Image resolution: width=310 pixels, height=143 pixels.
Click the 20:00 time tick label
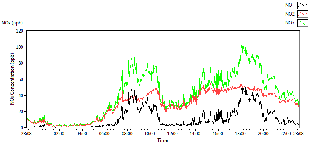pyautogui.click(x=263, y=134)
